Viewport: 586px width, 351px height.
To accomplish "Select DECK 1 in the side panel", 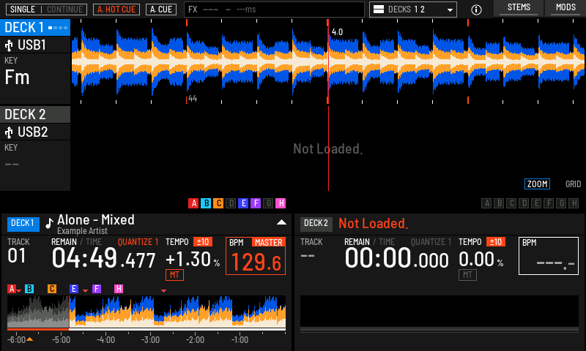I will point(35,28).
